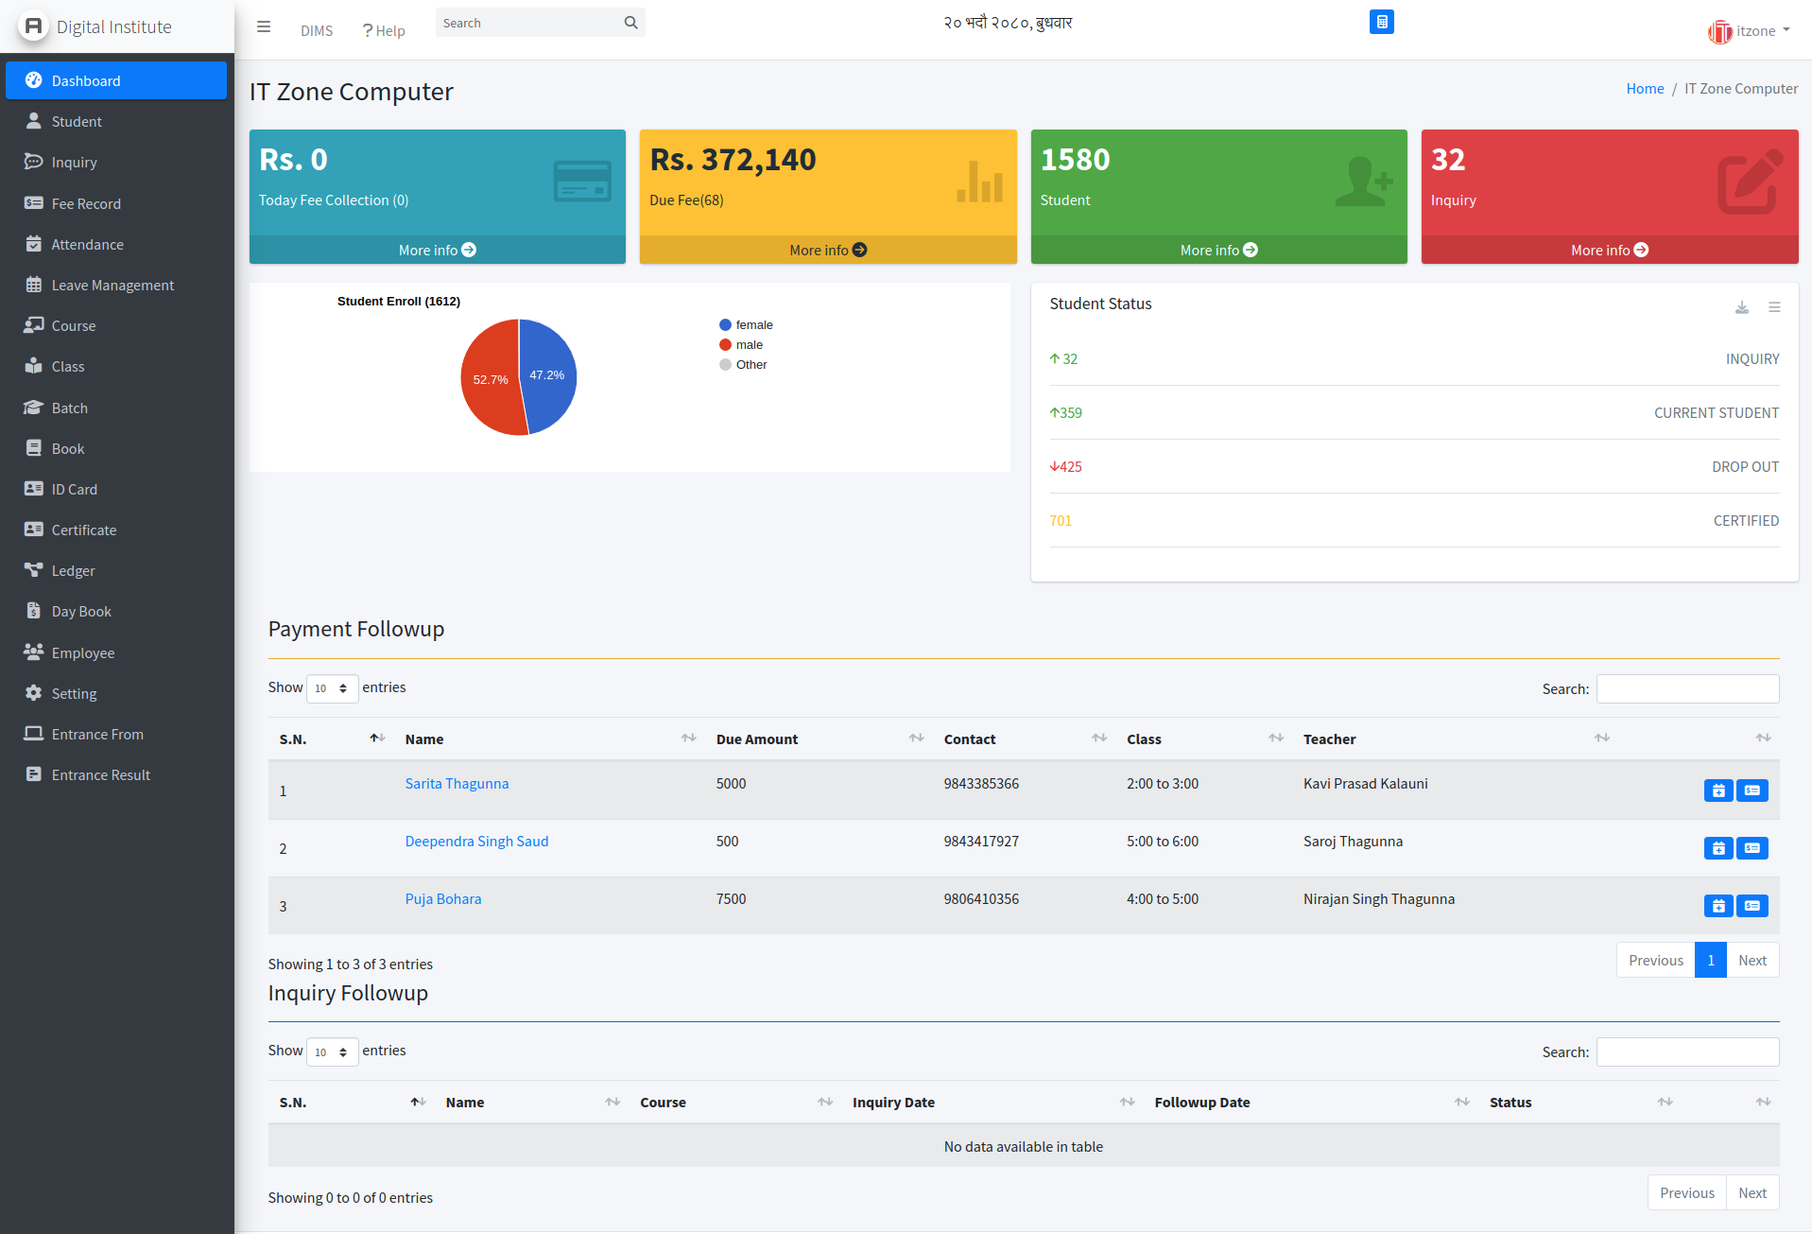The image size is (1812, 1234).
Task: Open the Help link in top bar
Action: (x=384, y=30)
